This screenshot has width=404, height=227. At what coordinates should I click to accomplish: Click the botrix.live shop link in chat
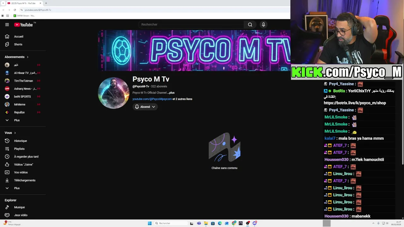[x=355, y=103]
